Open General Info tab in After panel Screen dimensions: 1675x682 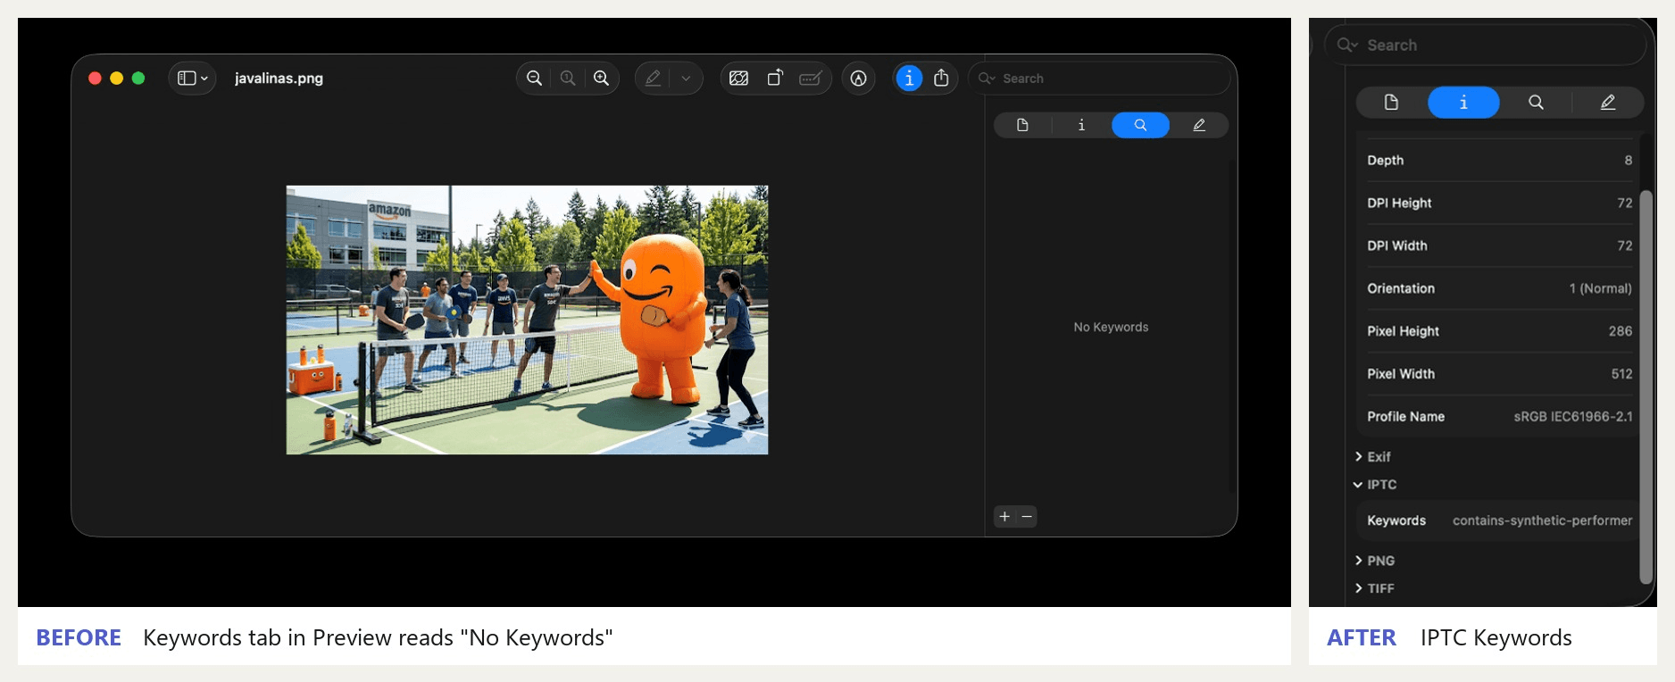click(x=1391, y=103)
